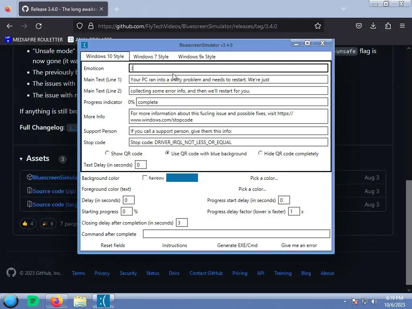Open the network tray icon
This screenshot has width=412, height=309.
[365, 301]
